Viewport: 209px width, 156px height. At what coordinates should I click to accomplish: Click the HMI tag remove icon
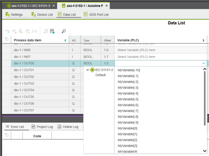14,31
